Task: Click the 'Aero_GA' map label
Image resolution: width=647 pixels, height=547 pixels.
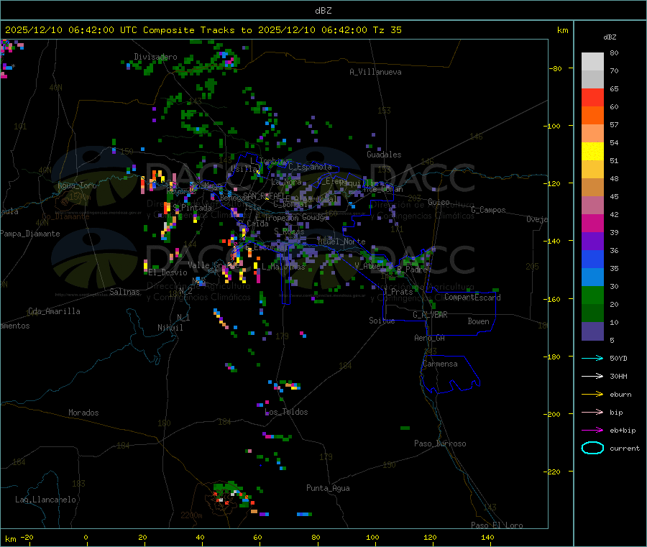Action: [x=429, y=338]
